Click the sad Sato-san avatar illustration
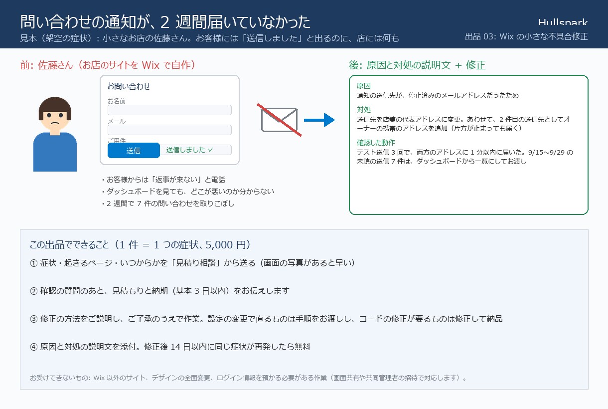608x409 pixels. pyautogui.click(x=55, y=134)
